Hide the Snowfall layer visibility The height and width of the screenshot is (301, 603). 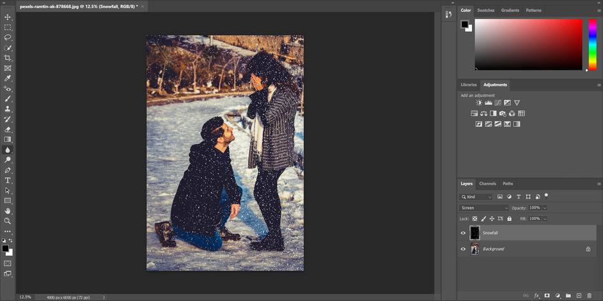(x=463, y=233)
